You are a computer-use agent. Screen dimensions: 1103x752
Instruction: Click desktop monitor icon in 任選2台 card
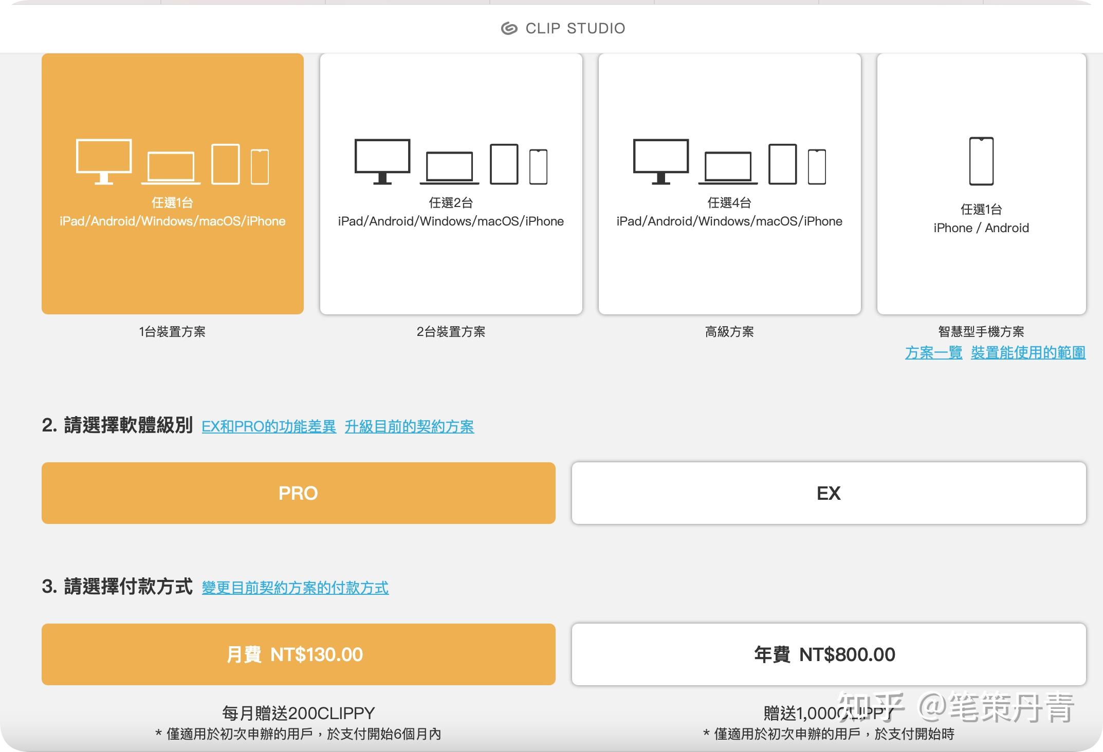[382, 161]
